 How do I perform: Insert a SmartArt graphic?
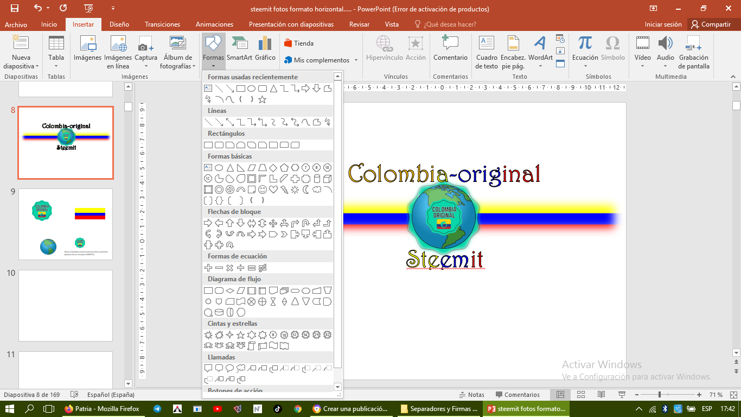(239, 50)
